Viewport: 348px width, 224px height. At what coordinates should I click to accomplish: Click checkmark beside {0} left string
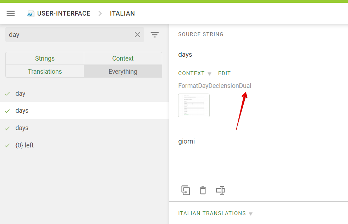pyautogui.click(x=7, y=145)
